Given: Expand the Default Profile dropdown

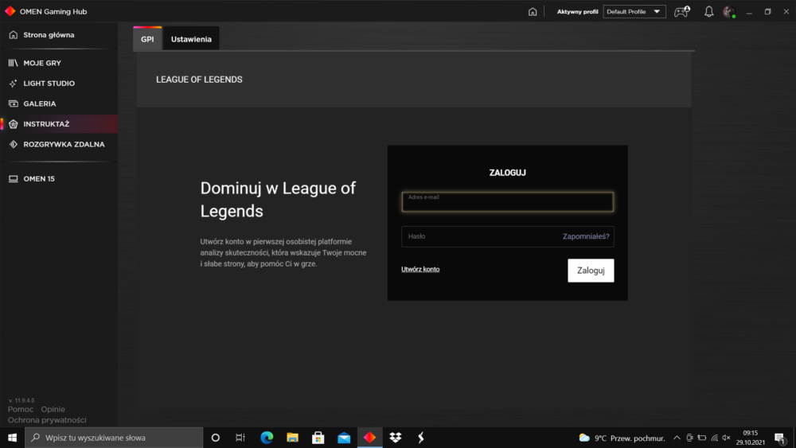Looking at the screenshot, I should 634,12.
